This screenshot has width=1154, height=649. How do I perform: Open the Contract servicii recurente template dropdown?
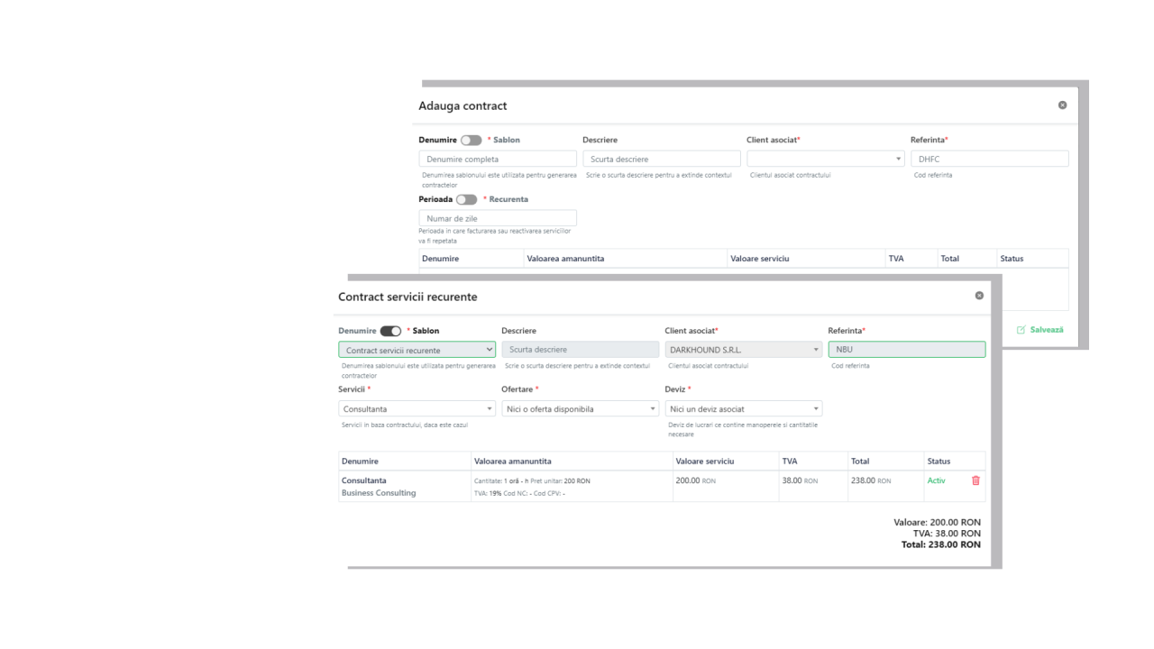(x=417, y=350)
